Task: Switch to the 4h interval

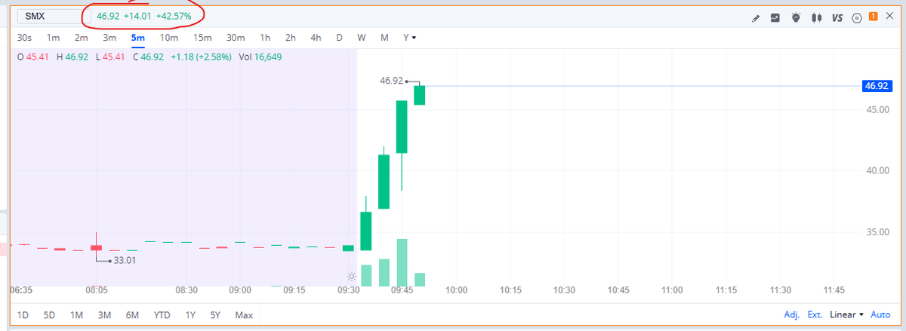Action: pyautogui.click(x=316, y=37)
